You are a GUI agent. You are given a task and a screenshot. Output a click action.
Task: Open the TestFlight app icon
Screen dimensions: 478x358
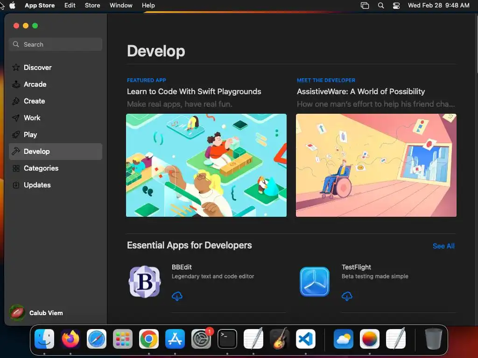[315, 282]
